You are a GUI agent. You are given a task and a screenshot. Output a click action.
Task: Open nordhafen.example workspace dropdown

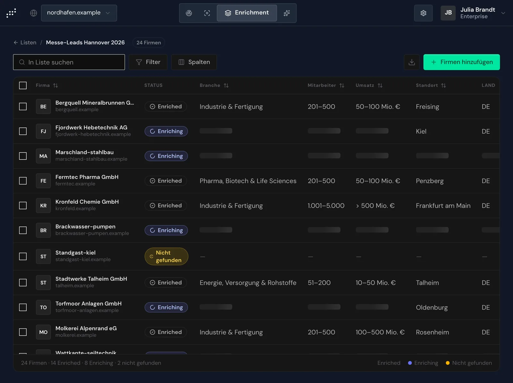tap(79, 13)
